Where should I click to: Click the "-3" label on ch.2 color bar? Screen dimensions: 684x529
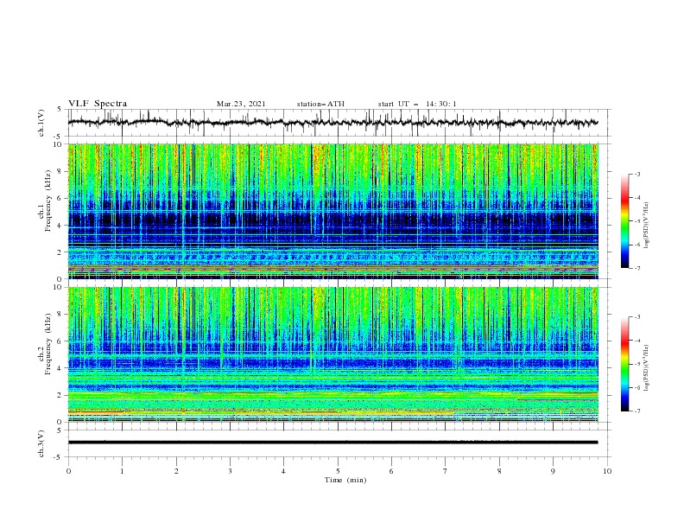(637, 317)
